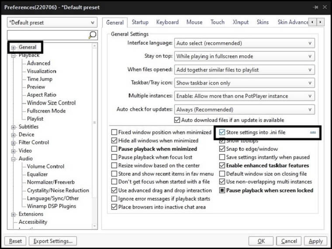
Task: Open Multiple instances dropdown
Action: tap(244, 96)
